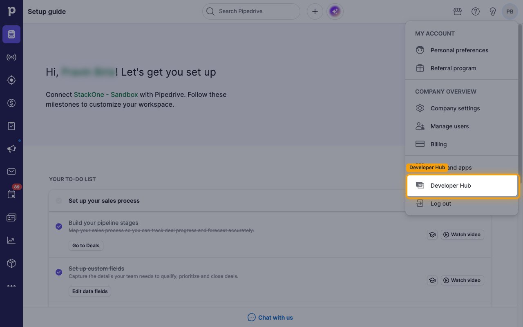This screenshot has width=523, height=327.
Task: Toggle the Build your pipeline stages checkmark
Action: coord(59,226)
